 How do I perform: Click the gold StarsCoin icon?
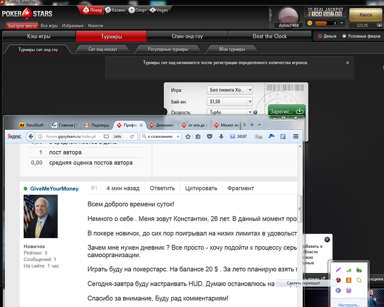click(x=310, y=23)
